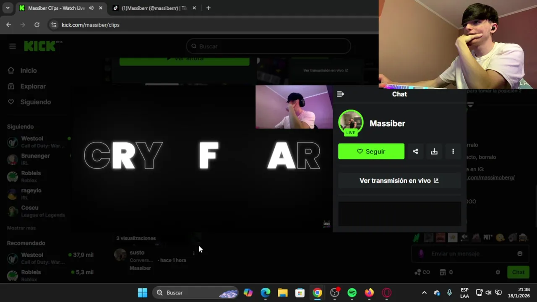Open Westcol channel in Siguiendo list
Screen dimensions: 537x302
tap(39, 142)
